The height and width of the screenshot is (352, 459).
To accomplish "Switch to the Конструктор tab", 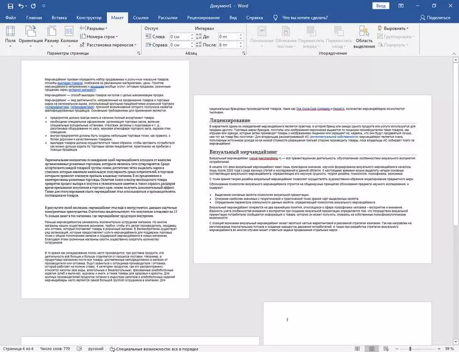I will tap(89, 18).
